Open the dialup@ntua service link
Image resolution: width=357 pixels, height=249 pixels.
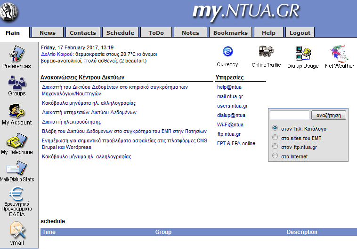coord(231,115)
